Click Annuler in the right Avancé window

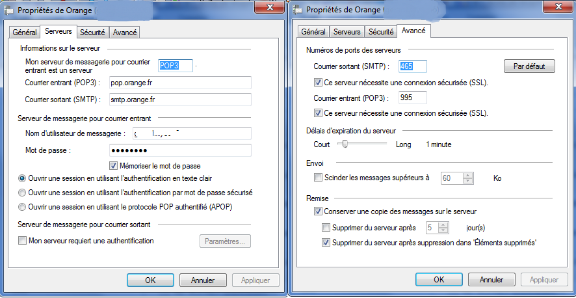[x=491, y=280]
